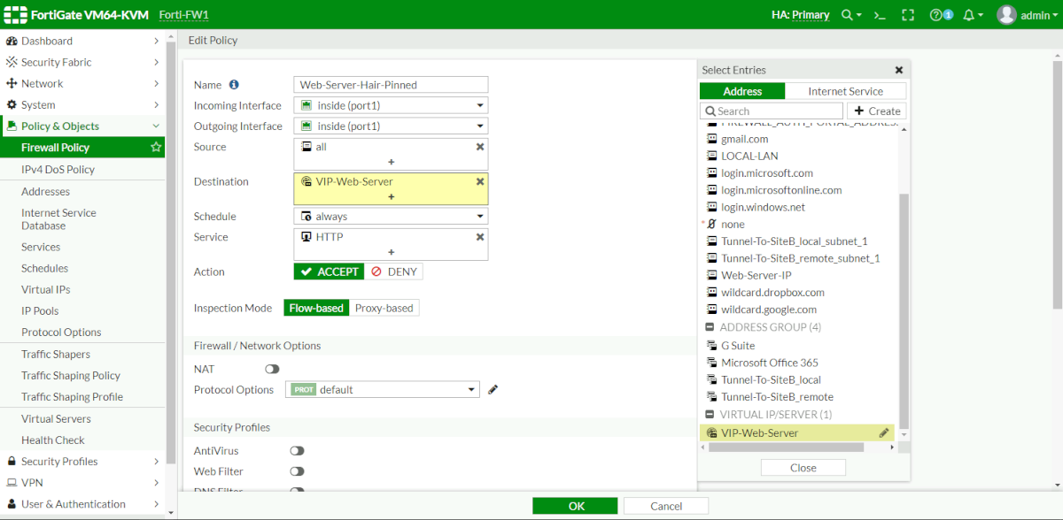Image resolution: width=1063 pixels, height=520 pixels.
Task: Expand the Network menu
Action: click(82, 83)
